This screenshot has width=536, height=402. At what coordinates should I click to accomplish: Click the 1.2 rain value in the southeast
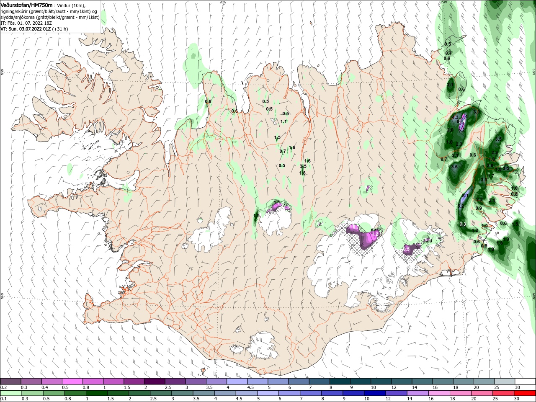[475, 230]
